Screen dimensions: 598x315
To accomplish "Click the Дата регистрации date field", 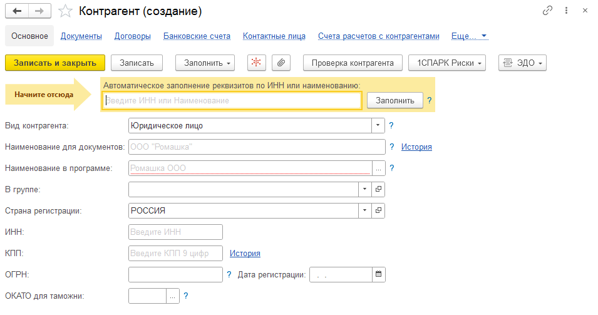I will 341,274.
